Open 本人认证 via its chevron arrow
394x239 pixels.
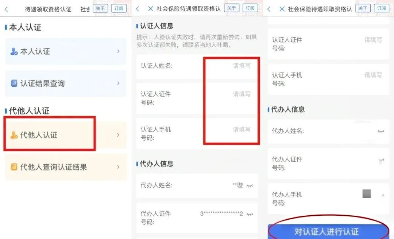[x=118, y=51]
